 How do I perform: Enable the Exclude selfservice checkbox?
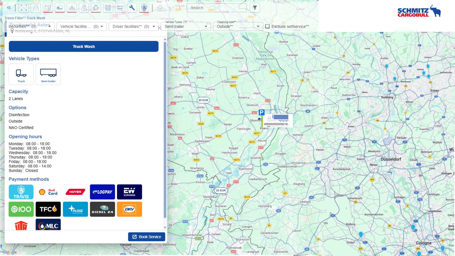click(x=267, y=26)
